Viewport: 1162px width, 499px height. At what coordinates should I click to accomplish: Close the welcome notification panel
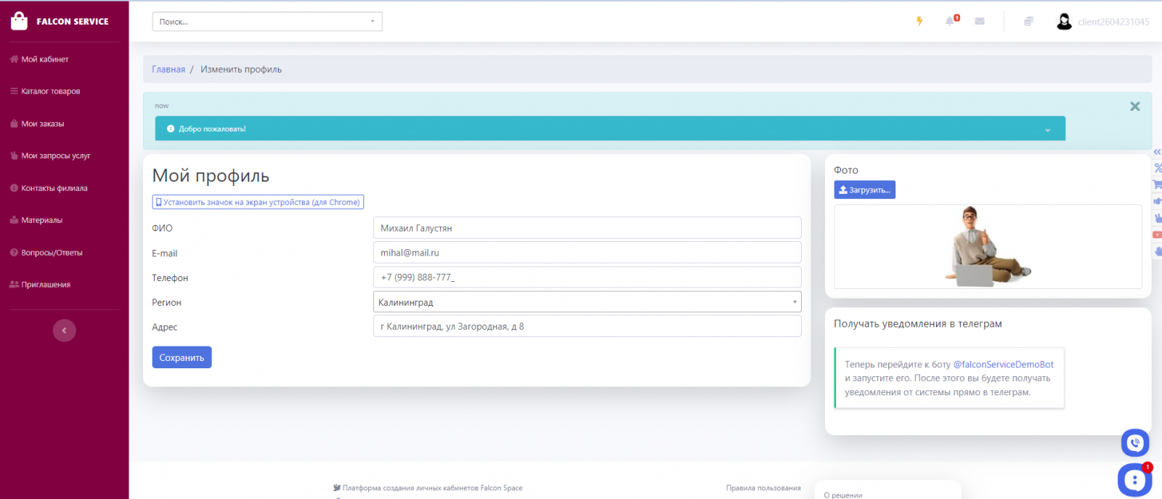coord(1135,106)
